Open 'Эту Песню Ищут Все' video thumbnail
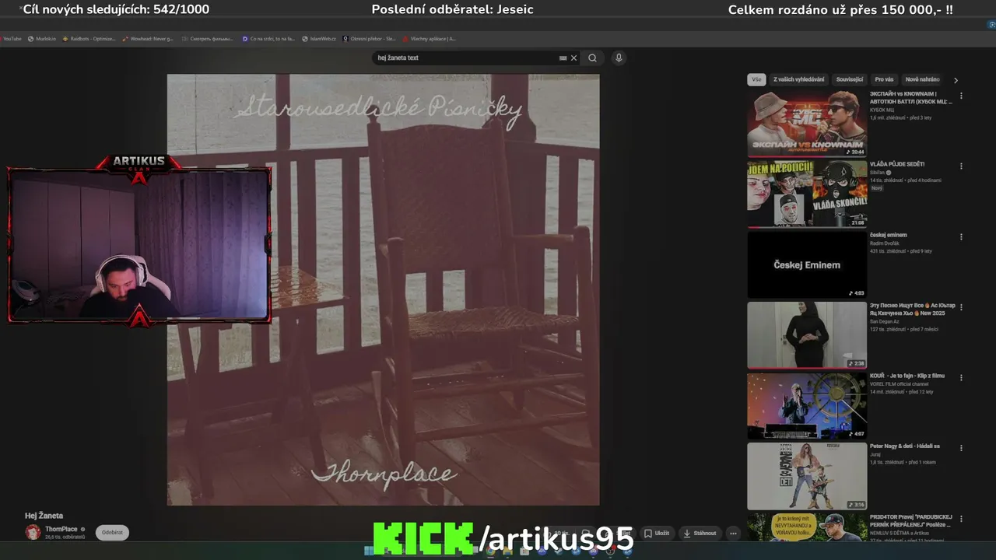Viewport: 996px width, 560px height. tap(807, 335)
